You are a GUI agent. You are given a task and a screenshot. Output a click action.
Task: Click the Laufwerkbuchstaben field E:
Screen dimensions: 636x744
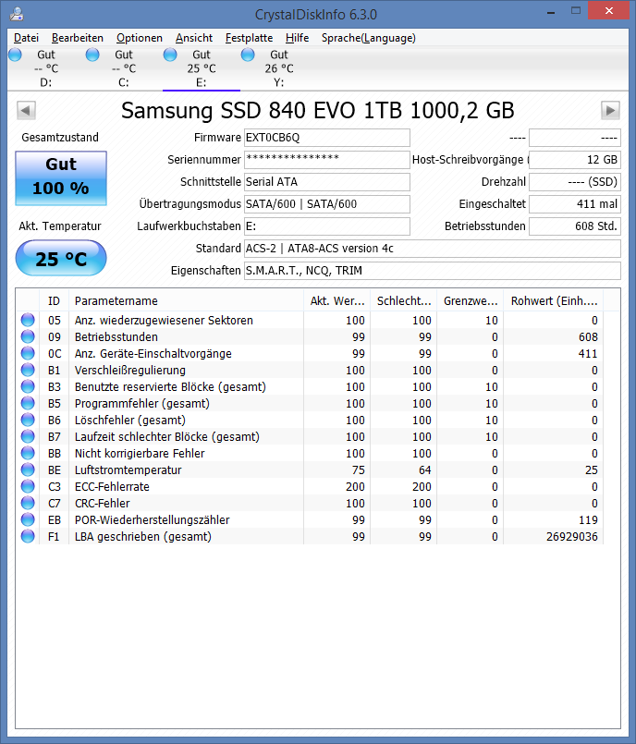(327, 226)
